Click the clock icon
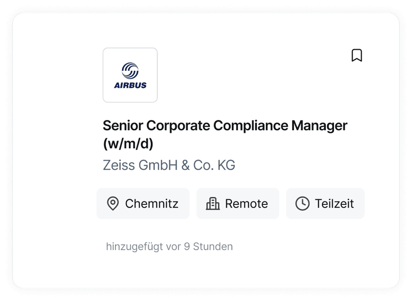The width and height of the screenshot is (412, 301). click(x=302, y=203)
